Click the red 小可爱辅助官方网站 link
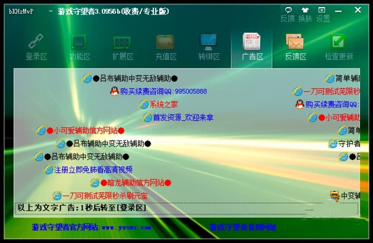The height and width of the screenshot is (243, 373). pos(85,131)
